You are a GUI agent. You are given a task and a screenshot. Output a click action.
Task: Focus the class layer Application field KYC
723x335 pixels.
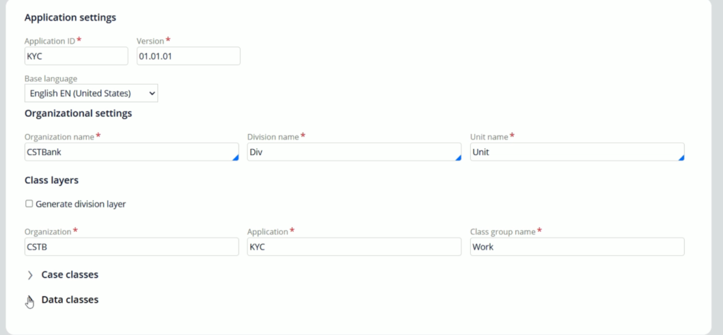(354, 247)
